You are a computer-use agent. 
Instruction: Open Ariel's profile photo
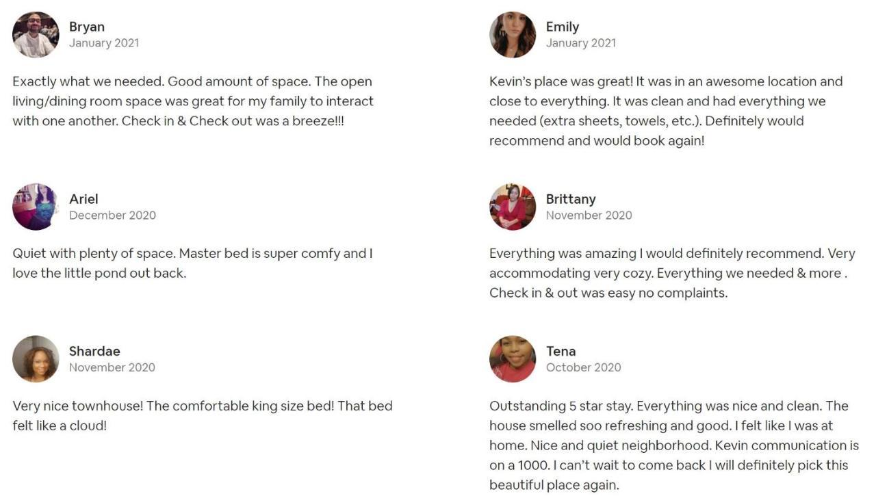pyautogui.click(x=36, y=207)
